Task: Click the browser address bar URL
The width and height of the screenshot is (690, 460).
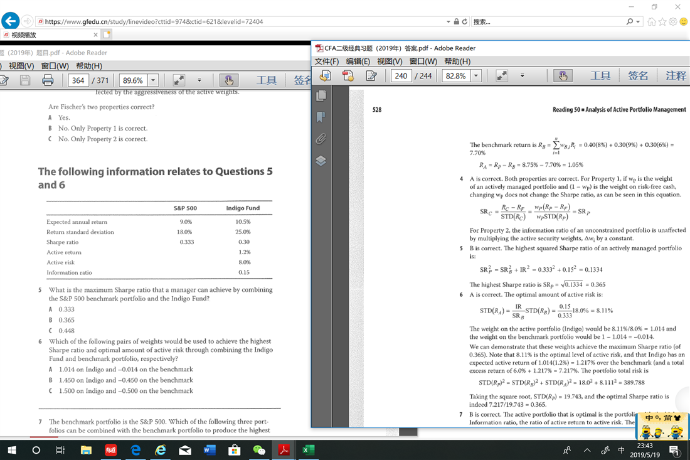Action: pos(241,21)
